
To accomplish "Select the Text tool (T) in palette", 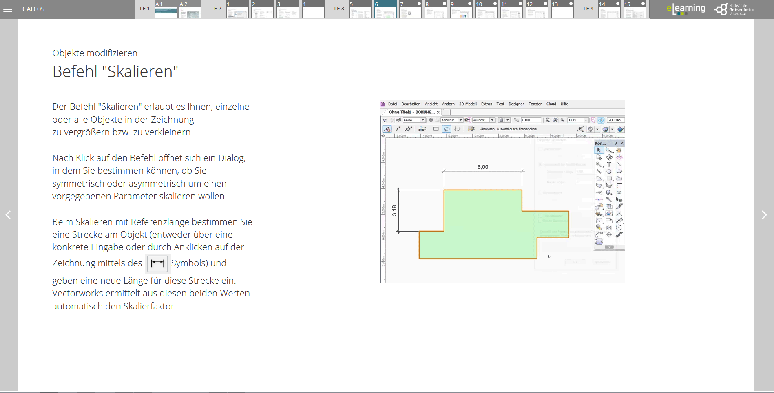I will pos(609,164).
